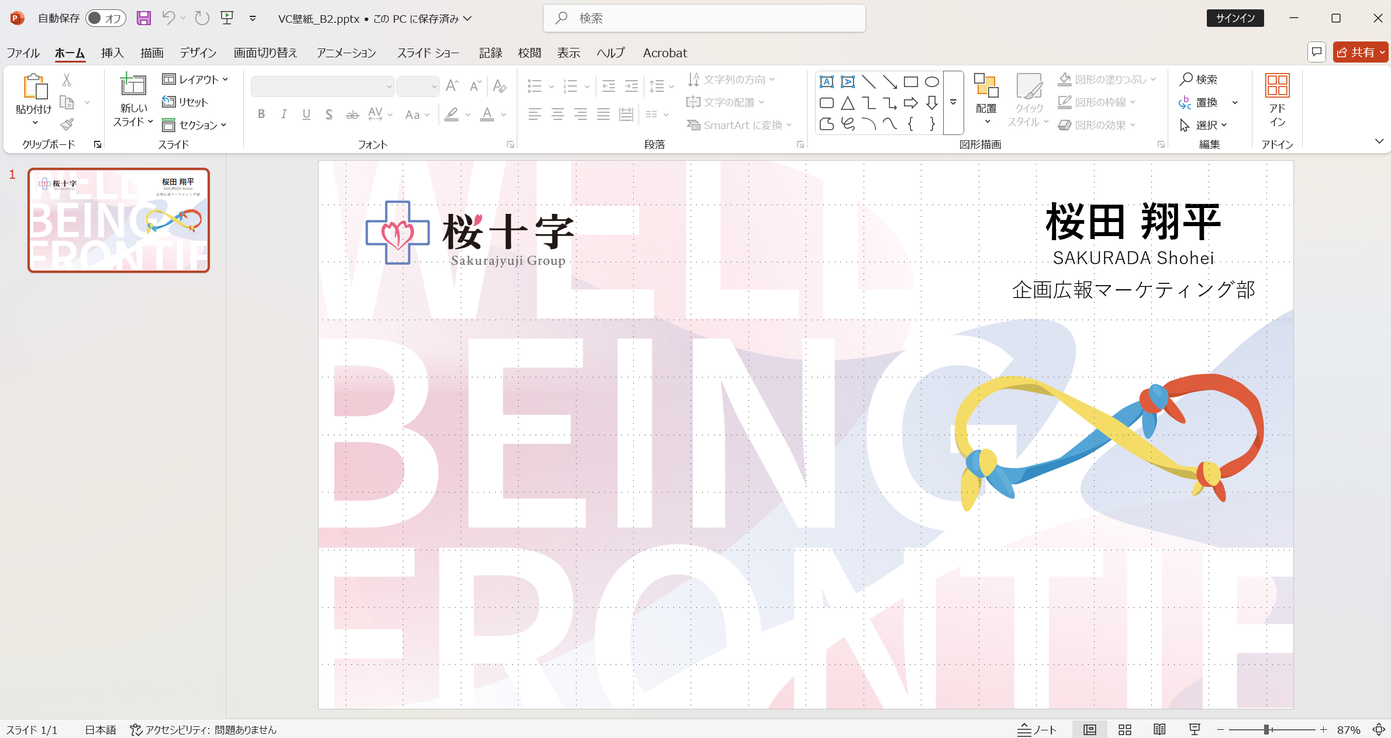Click the Comments icon near Share
Viewport: 1391px width, 738px height.
[1317, 52]
